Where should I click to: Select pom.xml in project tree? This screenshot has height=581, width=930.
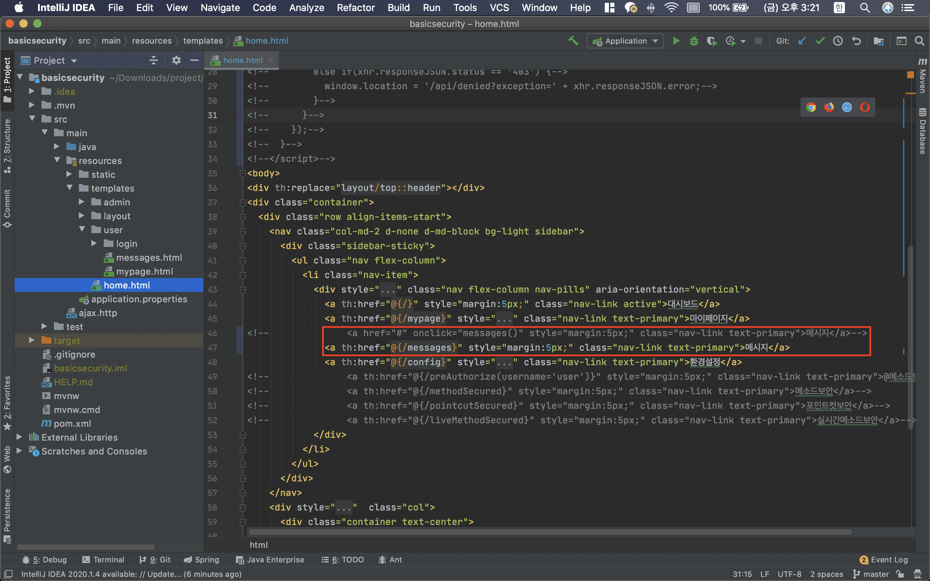(x=72, y=423)
